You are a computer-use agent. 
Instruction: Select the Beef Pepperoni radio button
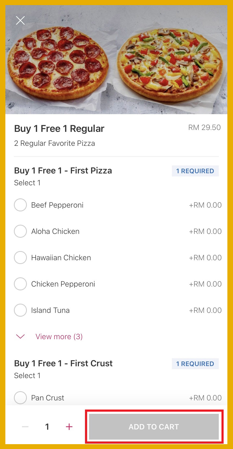(x=20, y=205)
